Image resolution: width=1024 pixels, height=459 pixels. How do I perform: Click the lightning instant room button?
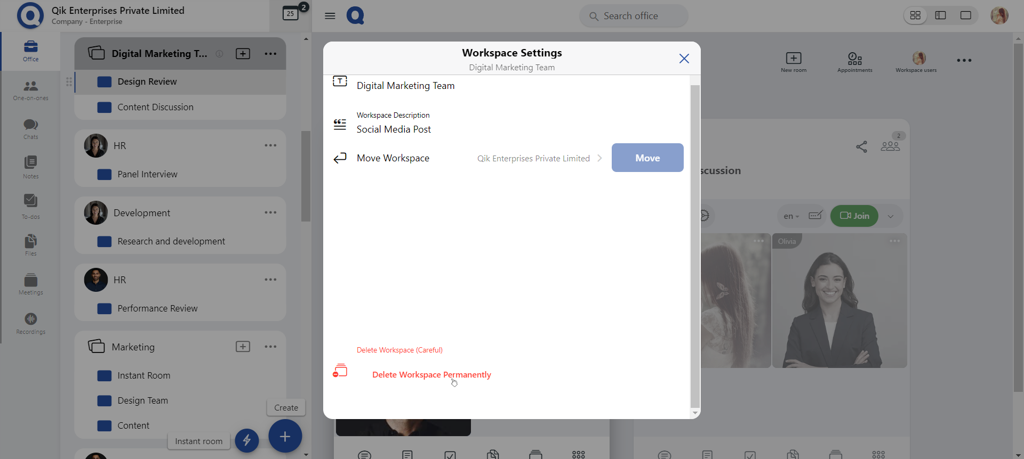[247, 440]
